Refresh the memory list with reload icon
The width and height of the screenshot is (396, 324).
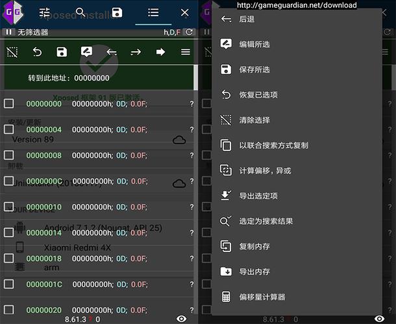point(189,32)
